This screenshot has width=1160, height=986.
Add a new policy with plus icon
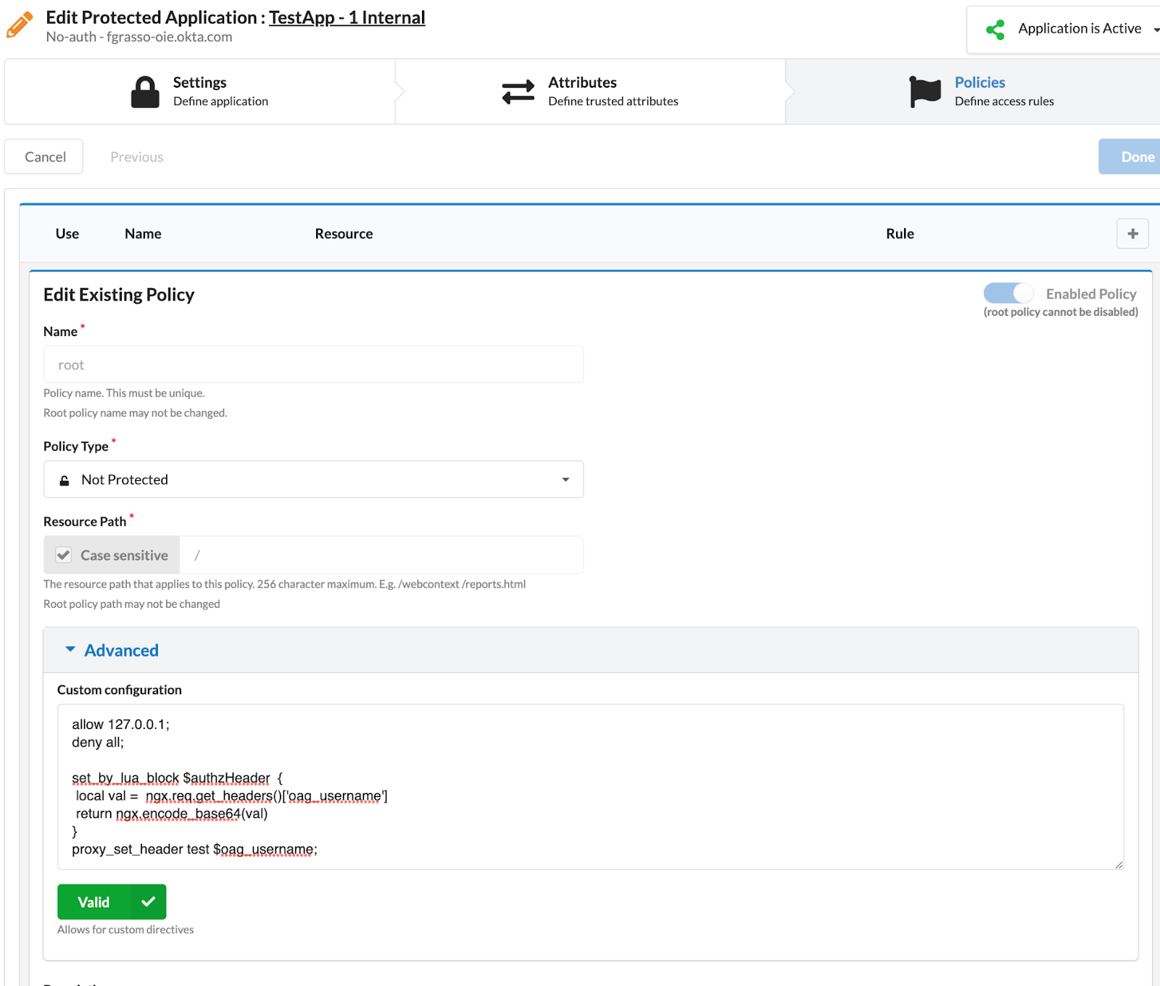point(1132,234)
